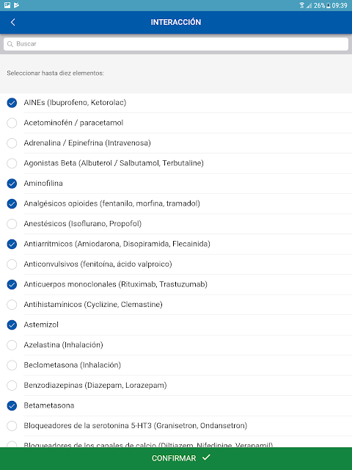Tap the battery indicator in status bar
The width and height of the screenshot is (352, 470).
point(328,5)
